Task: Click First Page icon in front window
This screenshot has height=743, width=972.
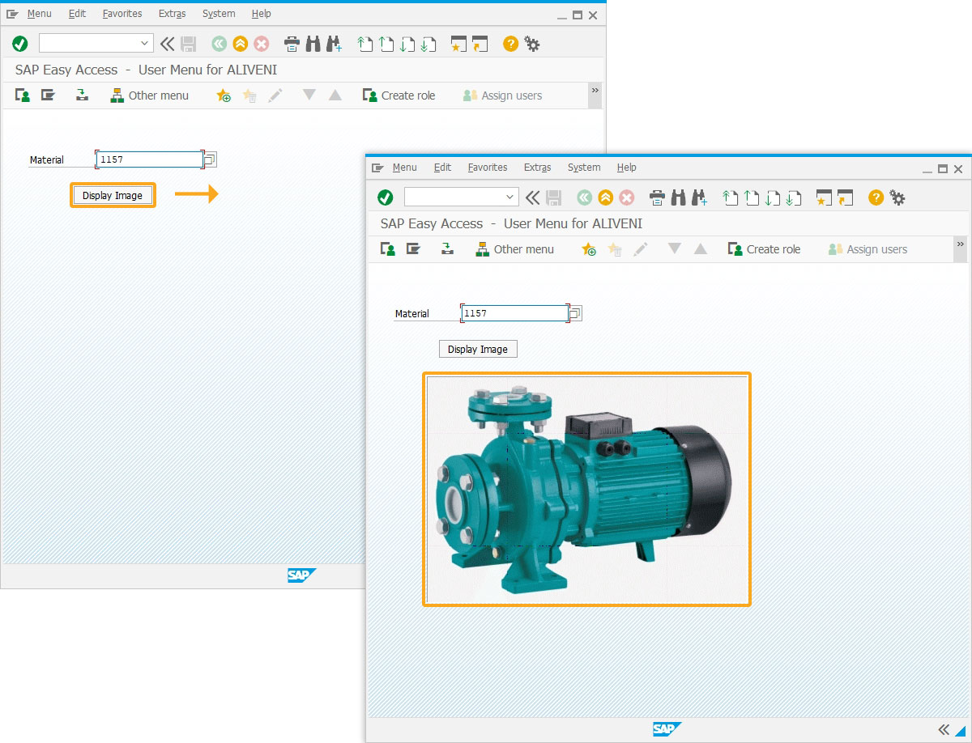Action: tap(731, 197)
